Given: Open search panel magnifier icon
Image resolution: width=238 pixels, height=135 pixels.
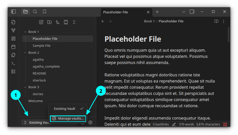Looking at the screenshot, I should (35, 12).
